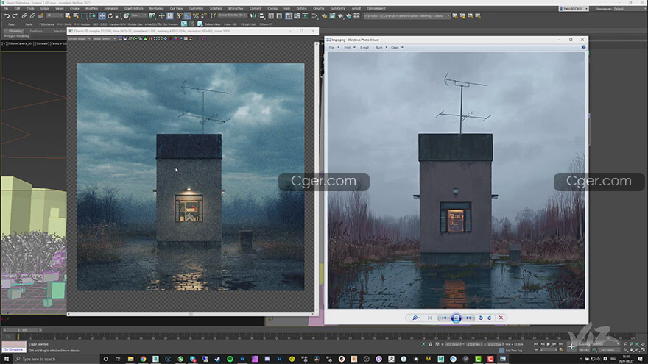Toggle Set Key mode button
This screenshot has width=648, height=364.
click(x=584, y=350)
